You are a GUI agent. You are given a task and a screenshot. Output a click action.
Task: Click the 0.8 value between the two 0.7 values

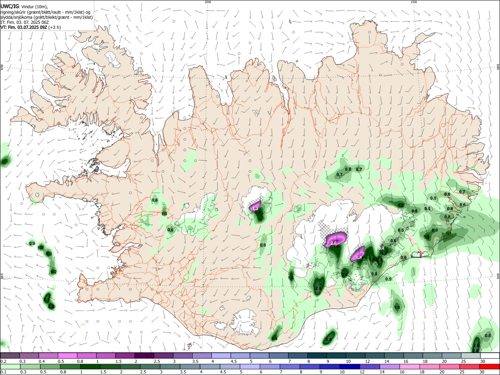click(x=348, y=169)
